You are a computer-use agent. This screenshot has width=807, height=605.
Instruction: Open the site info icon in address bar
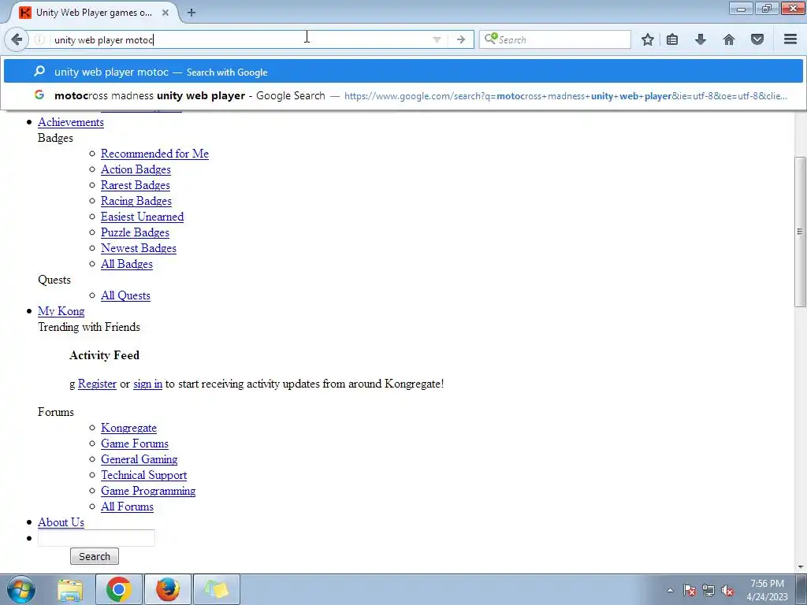pos(39,39)
